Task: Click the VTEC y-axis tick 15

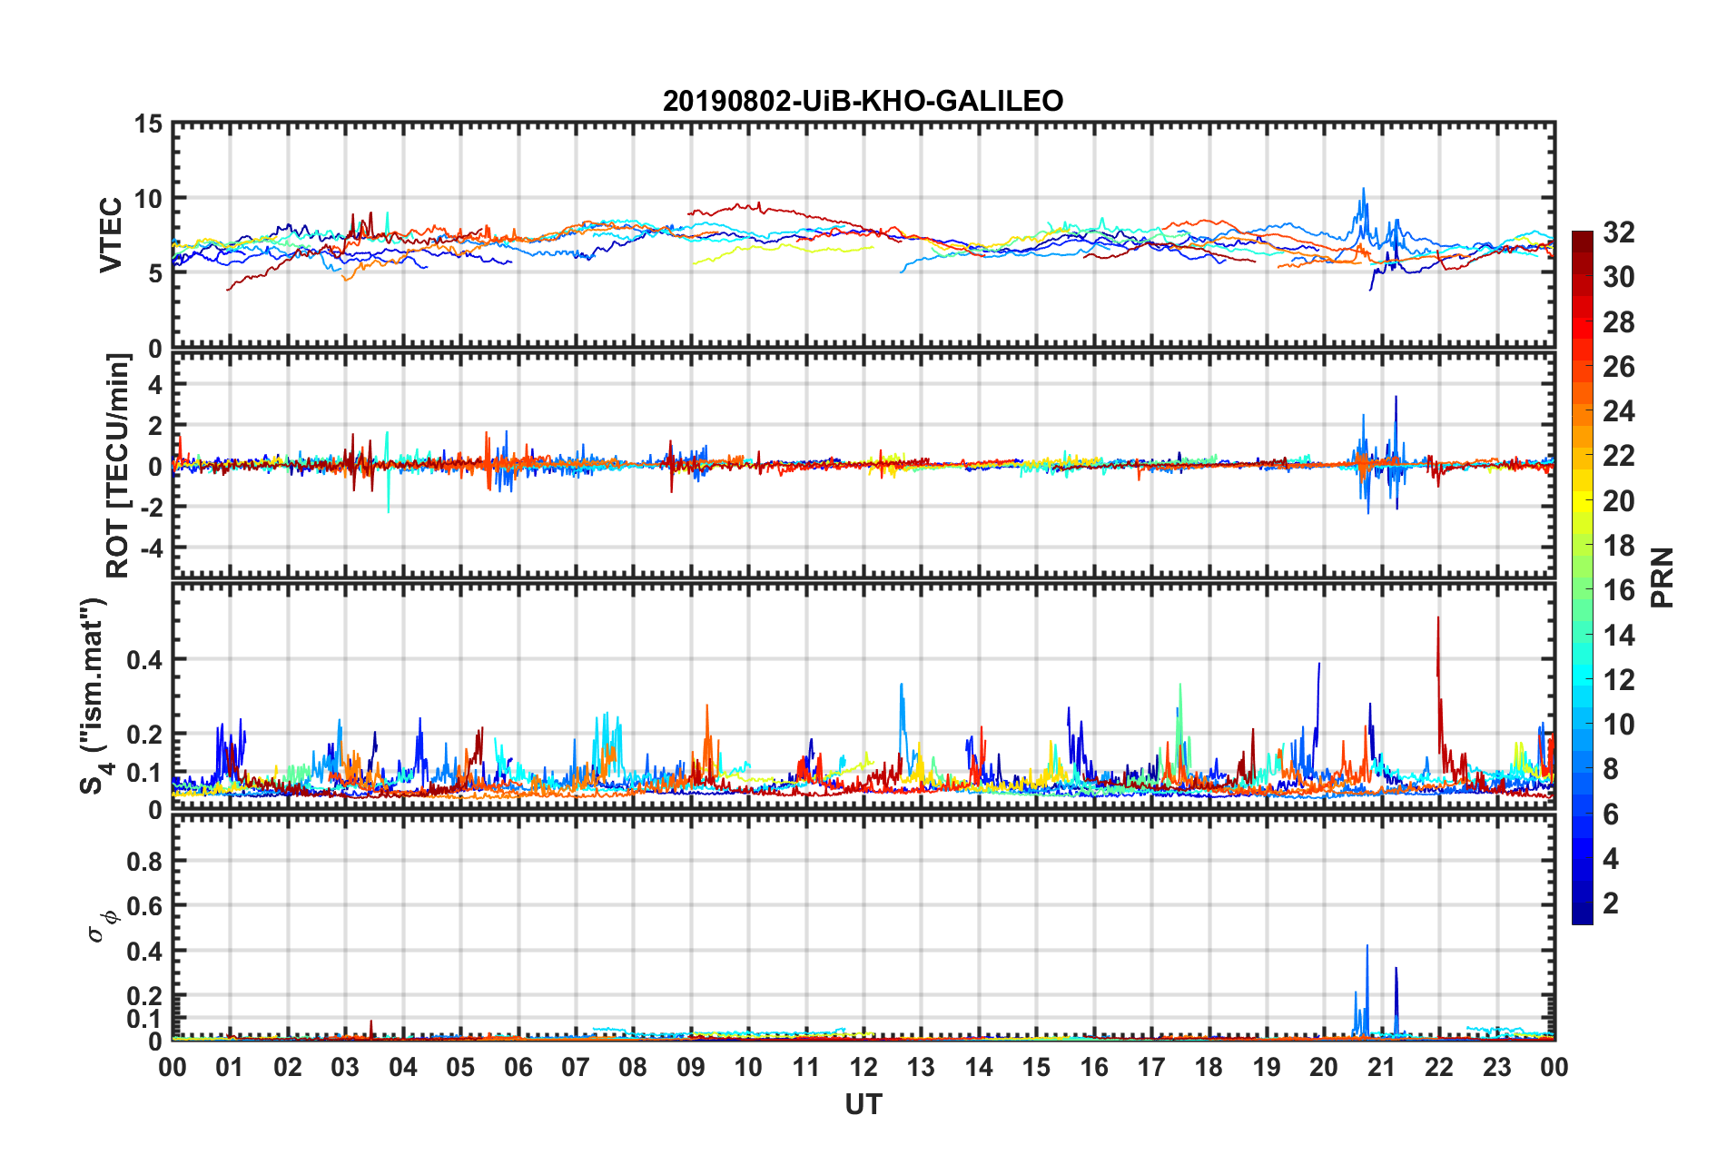Action: point(148,123)
